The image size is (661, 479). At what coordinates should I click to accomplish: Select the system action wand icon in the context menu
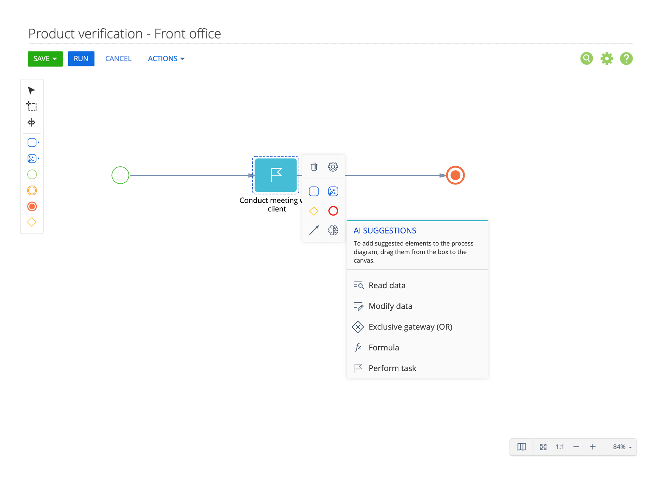point(333,191)
